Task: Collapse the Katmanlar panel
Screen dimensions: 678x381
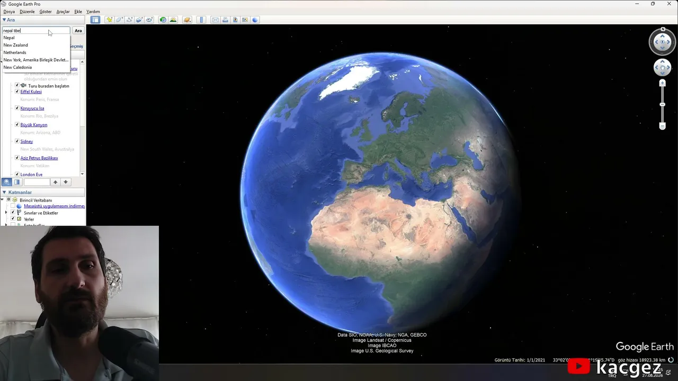Action: click(x=4, y=193)
